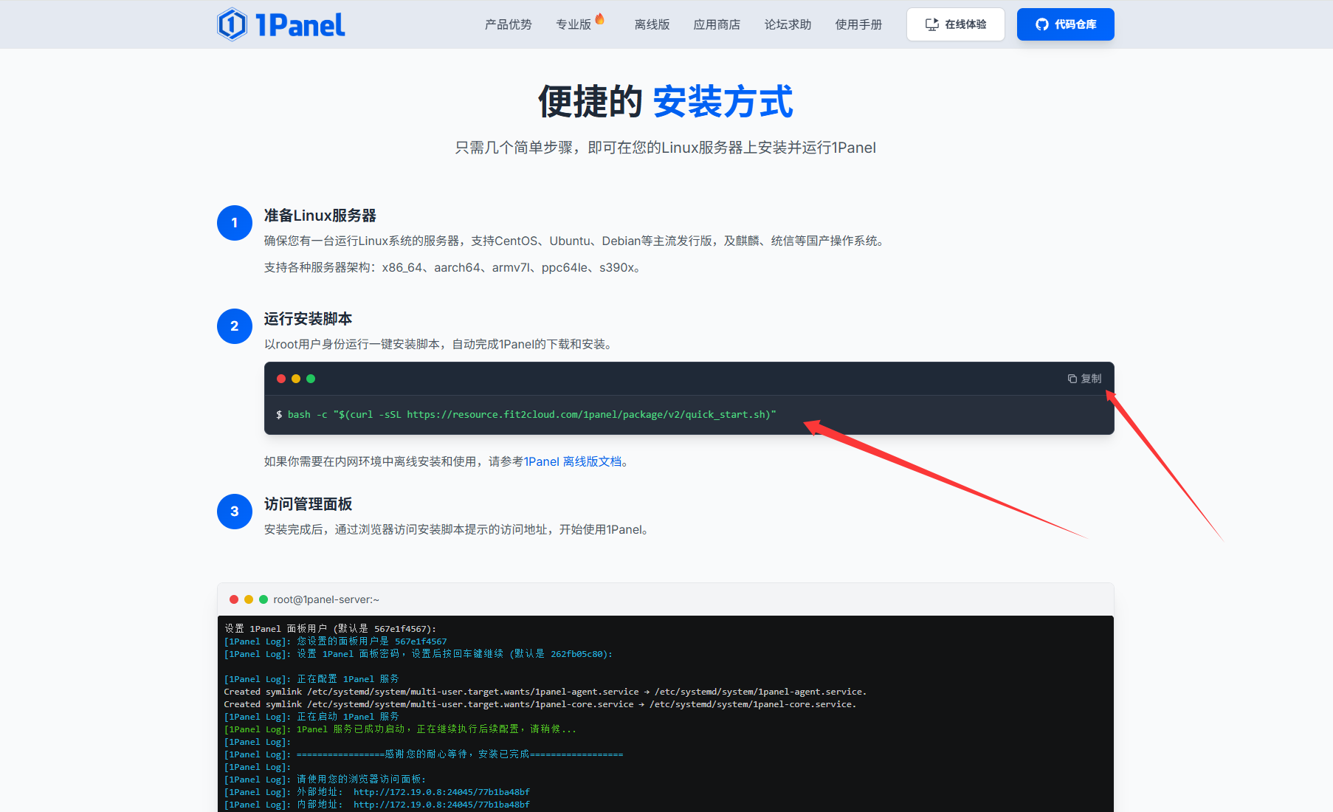Click the bash curl install command text
1333x812 pixels.
(x=531, y=415)
